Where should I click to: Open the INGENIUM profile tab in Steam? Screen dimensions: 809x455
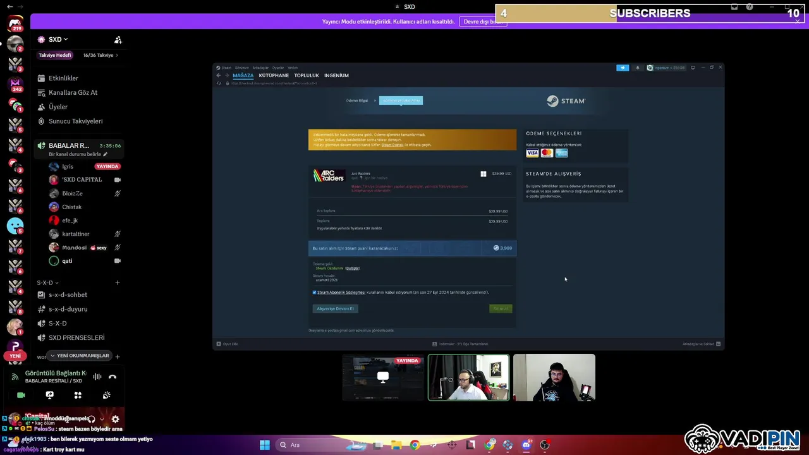[x=336, y=75]
